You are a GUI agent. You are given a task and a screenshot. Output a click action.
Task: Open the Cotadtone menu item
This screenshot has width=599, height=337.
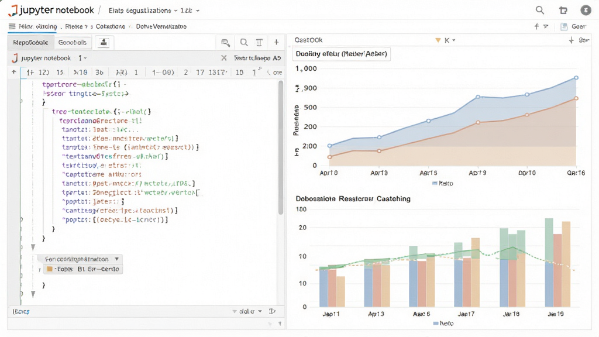coord(111,26)
